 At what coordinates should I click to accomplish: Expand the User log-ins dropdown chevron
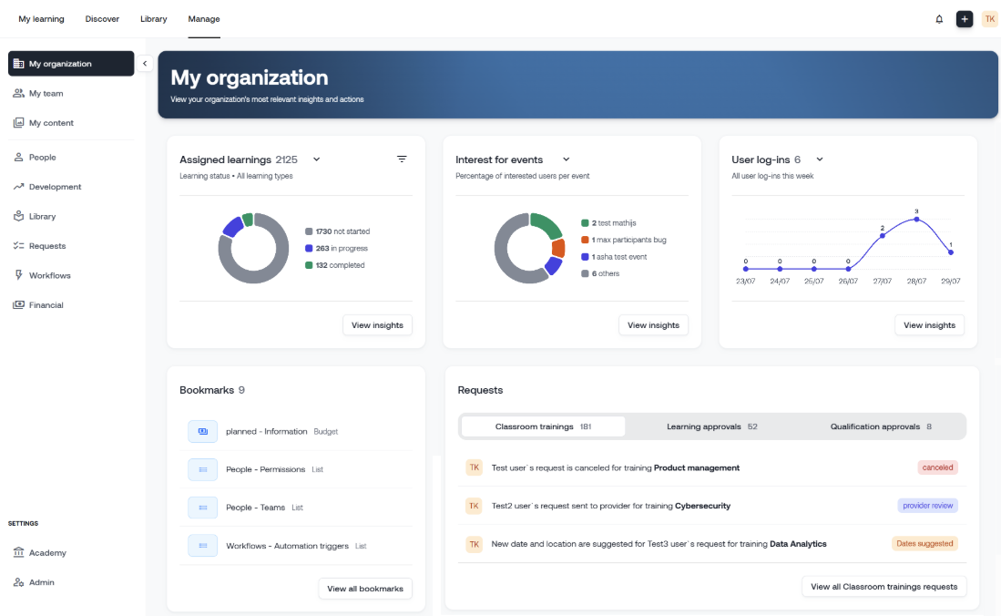820,159
